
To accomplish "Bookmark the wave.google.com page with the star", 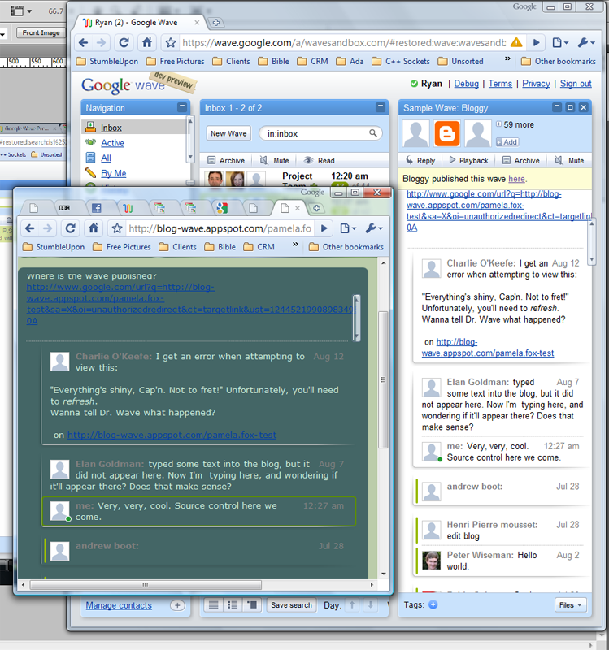I will point(171,43).
